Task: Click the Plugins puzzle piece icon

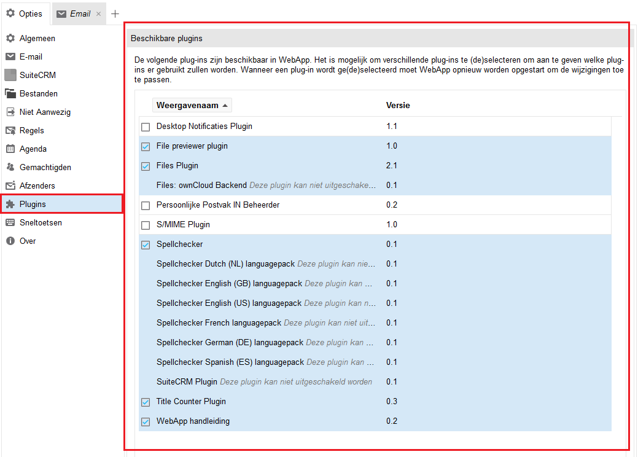Action: point(10,204)
